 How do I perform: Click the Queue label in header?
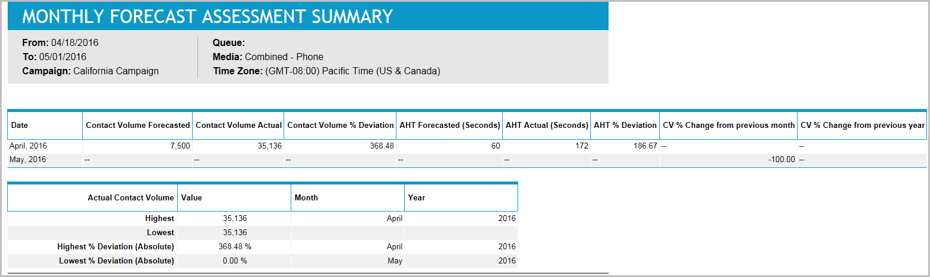pyautogui.click(x=229, y=42)
